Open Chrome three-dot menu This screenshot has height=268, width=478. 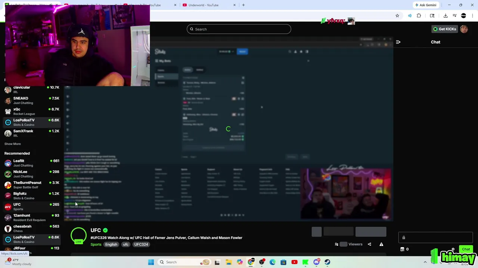click(472, 16)
